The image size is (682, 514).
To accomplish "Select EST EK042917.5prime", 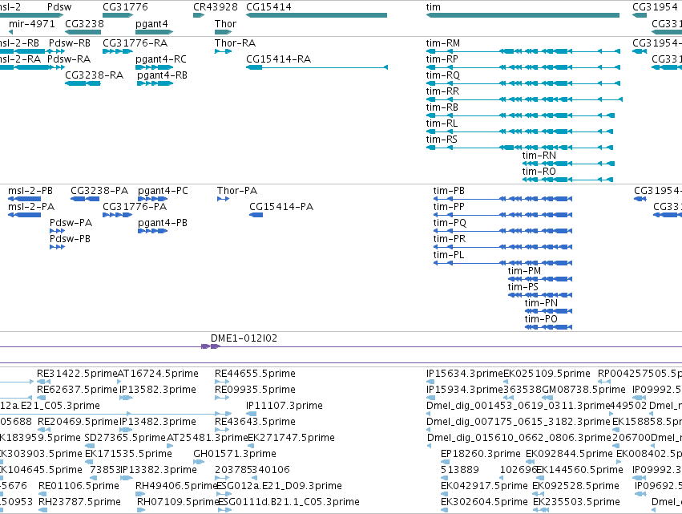I will click(444, 494).
